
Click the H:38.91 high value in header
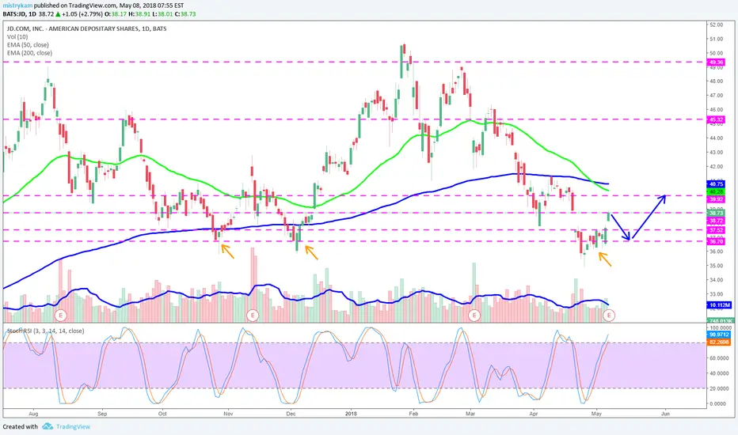(x=139, y=14)
